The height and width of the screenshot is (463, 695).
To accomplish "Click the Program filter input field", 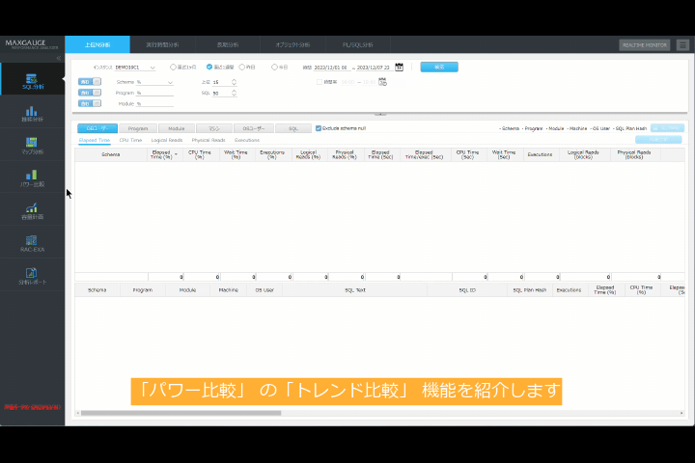I will [154, 93].
